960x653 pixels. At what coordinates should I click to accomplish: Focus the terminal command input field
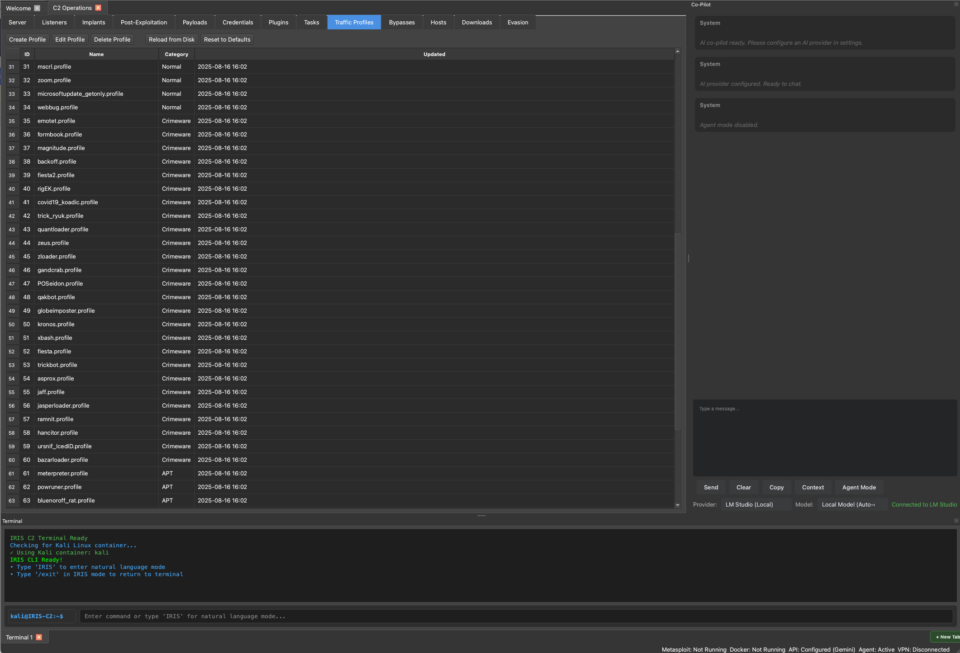(x=516, y=616)
